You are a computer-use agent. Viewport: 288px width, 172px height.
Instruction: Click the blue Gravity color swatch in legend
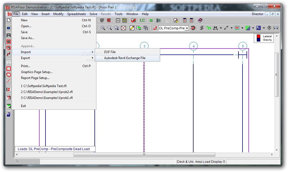coord(258,40)
